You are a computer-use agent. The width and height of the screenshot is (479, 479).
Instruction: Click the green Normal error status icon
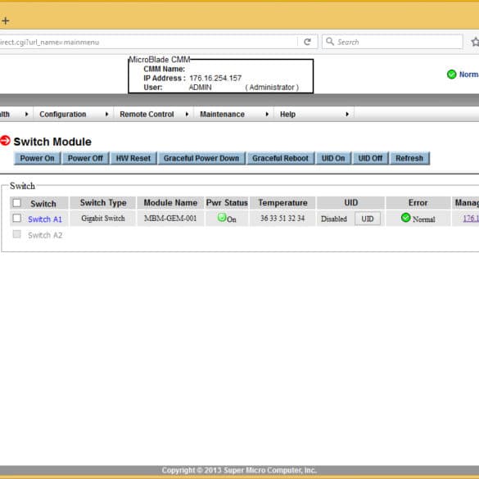tap(405, 217)
